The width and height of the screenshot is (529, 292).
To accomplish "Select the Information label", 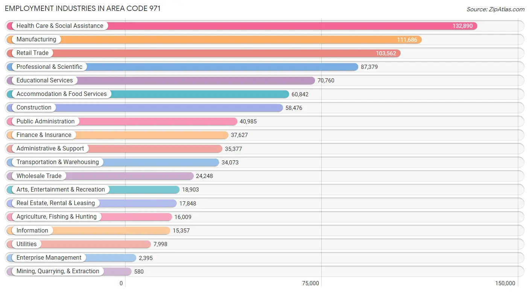I will click(x=32, y=230).
